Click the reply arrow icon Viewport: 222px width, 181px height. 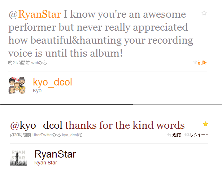click(x=169, y=135)
